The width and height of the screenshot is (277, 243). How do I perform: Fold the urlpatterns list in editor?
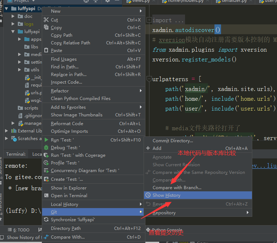(x=149, y=79)
